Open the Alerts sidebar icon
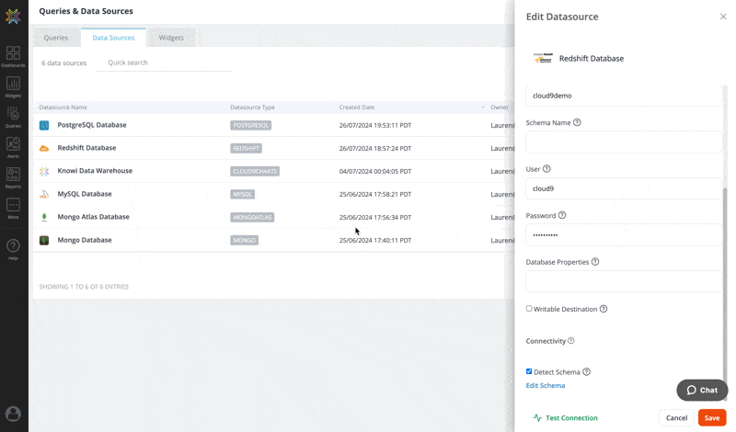Image resolution: width=736 pixels, height=432 pixels. click(13, 147)
